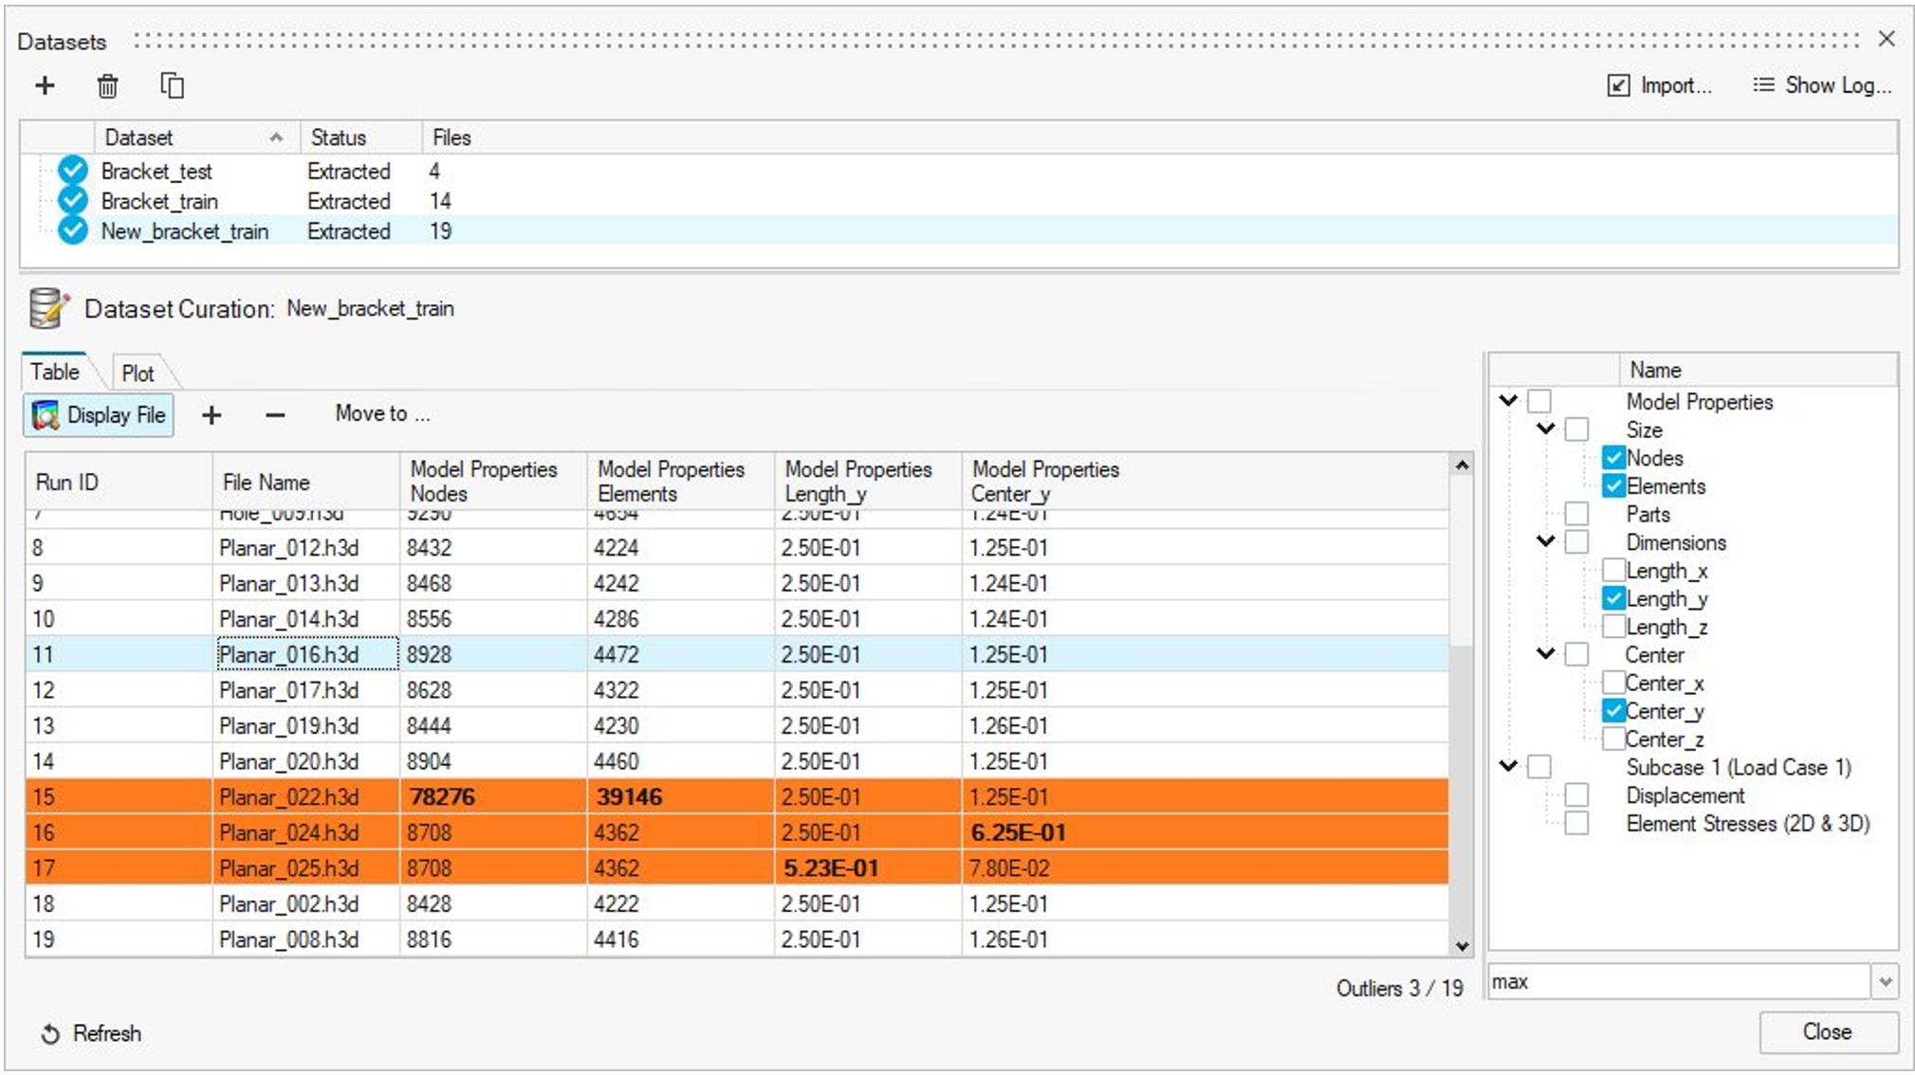Image resolution: width=1915 pixels, height=1075 pixels.
Task: Open the max dropdown arrow
Action: 1885,982
